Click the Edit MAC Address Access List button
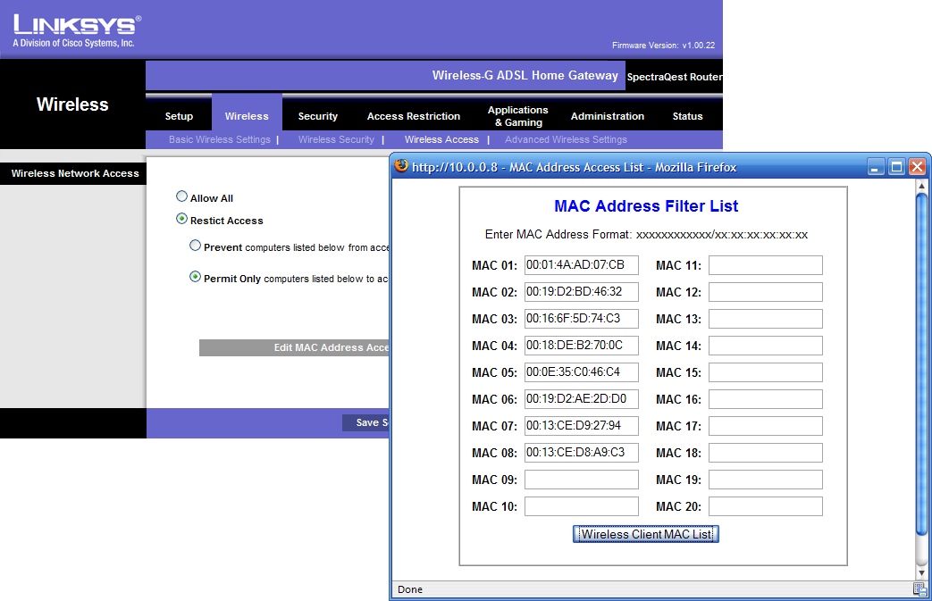 pos(295,347)
